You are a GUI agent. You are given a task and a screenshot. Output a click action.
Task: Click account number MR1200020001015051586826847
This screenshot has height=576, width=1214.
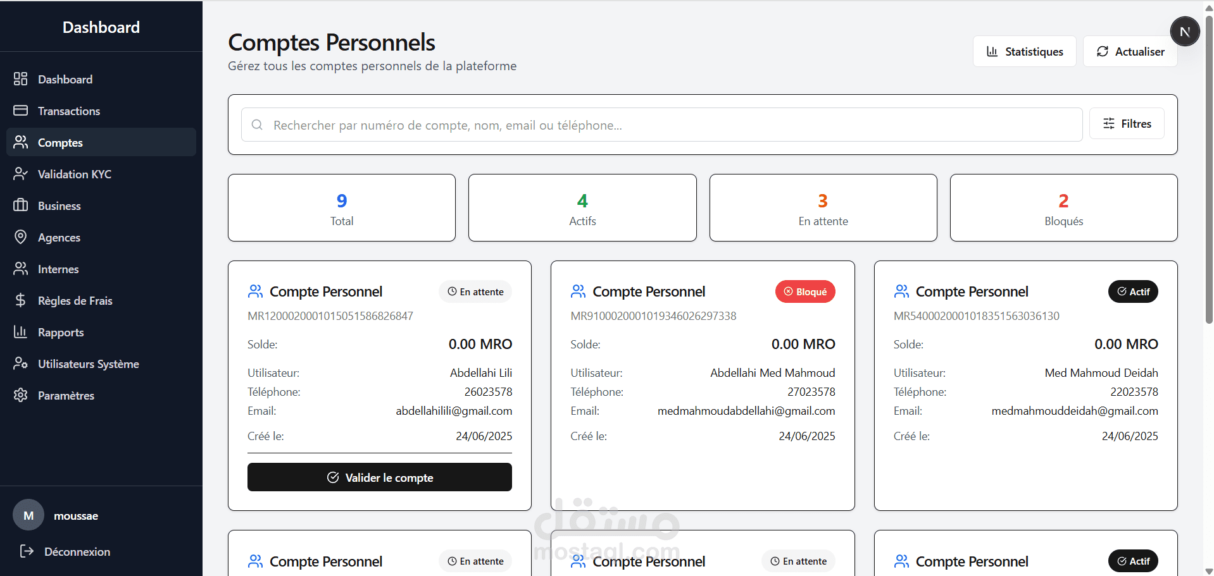tap(330, 316)
